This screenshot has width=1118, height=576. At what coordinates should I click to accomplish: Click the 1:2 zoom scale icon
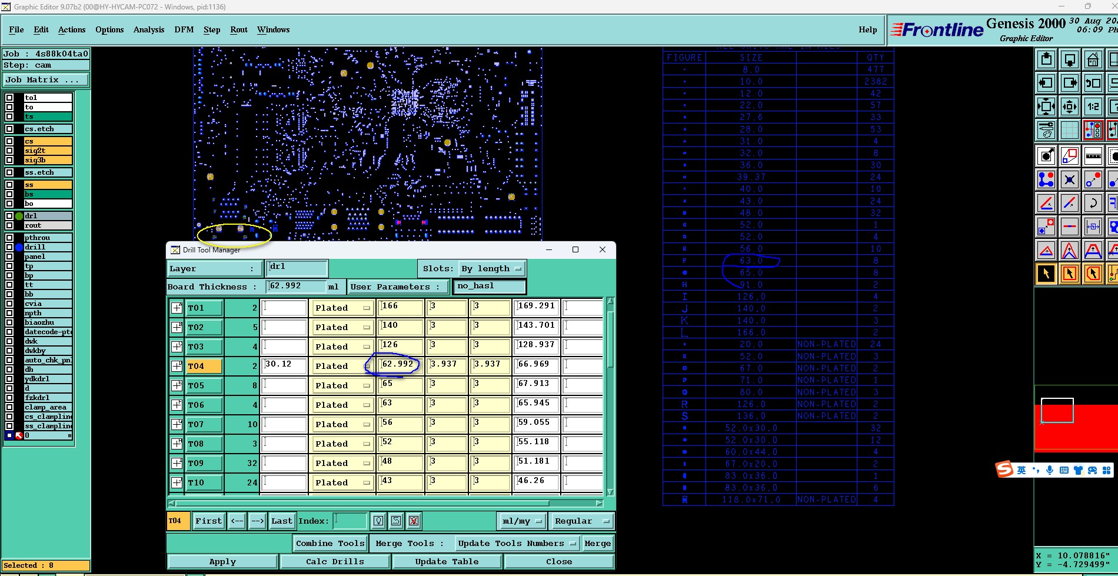[1093, 106]
